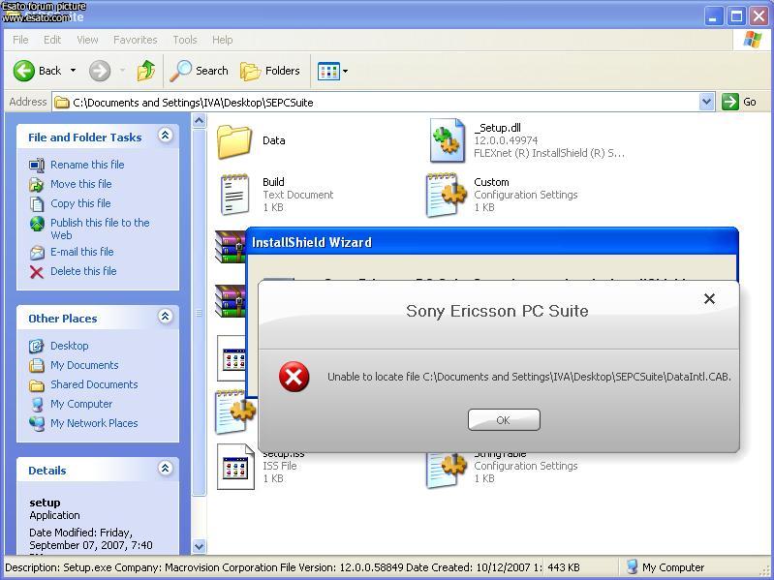
Task: Expand the address bar dropdown arrow
Action: (706, 102)
